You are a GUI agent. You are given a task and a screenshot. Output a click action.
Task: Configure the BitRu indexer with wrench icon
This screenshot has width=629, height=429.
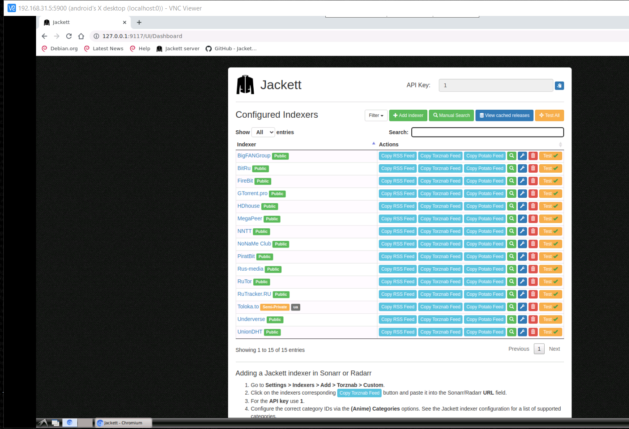point(522,168)
